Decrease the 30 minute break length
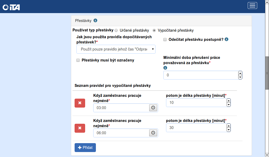 point(229,130)
